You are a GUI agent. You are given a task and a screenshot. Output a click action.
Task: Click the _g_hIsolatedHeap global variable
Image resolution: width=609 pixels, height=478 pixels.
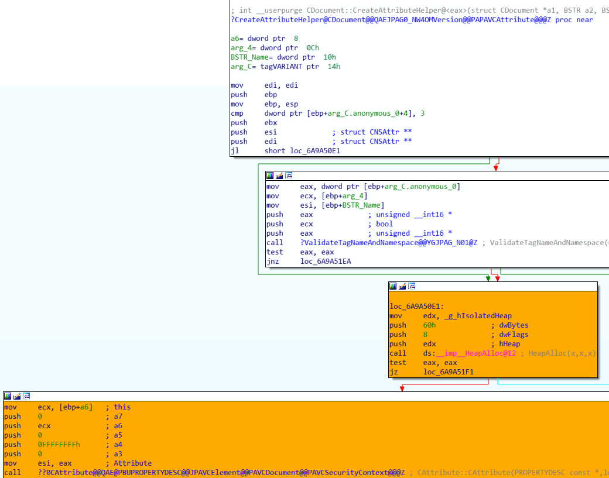(x=467, y=316)
